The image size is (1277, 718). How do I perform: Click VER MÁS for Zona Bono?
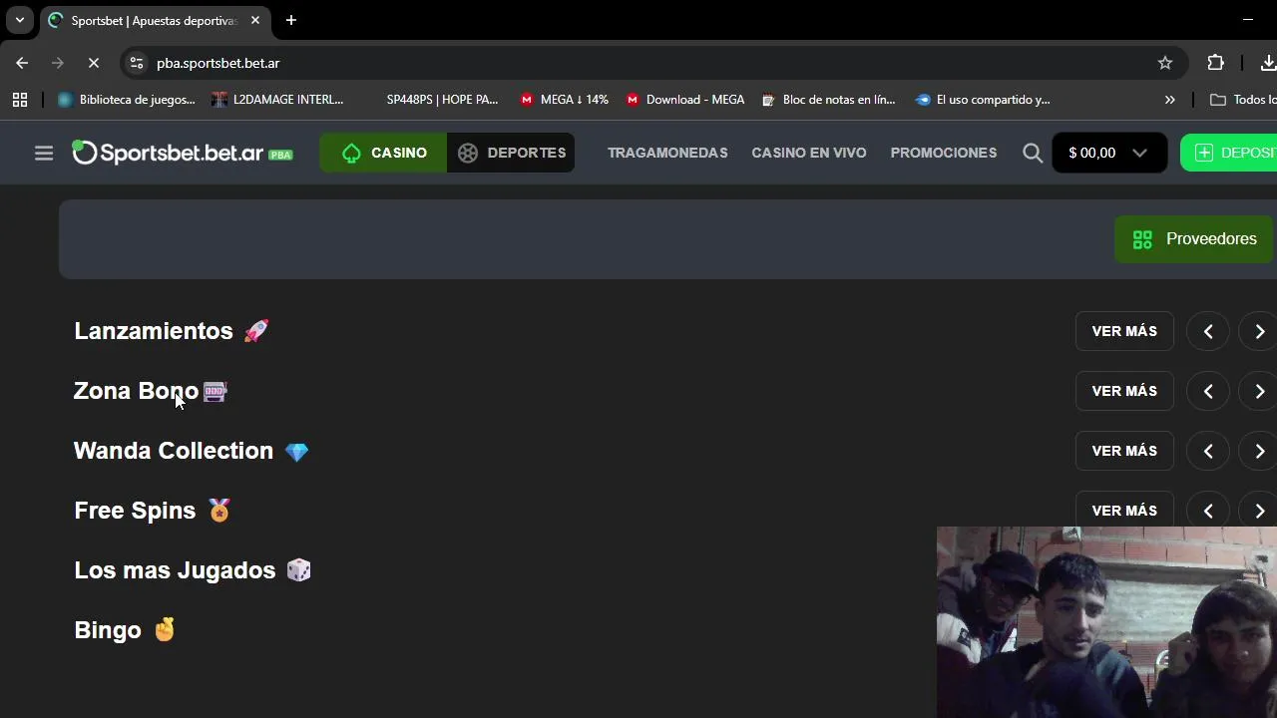(1124, 391)
